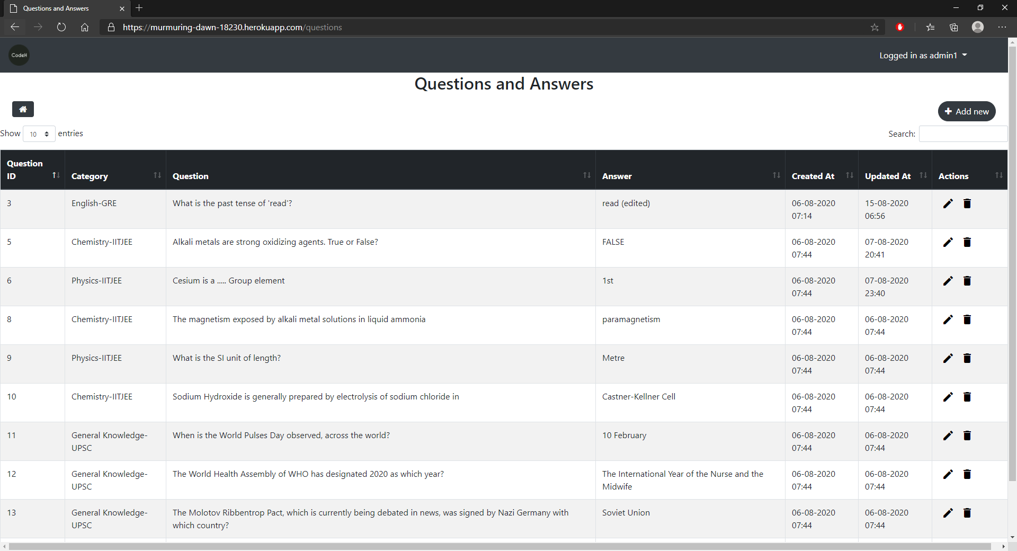Viewport: 1017px width, 551px height.
Task: Edit the World Pulses Day question
Action: click(948, 436)
